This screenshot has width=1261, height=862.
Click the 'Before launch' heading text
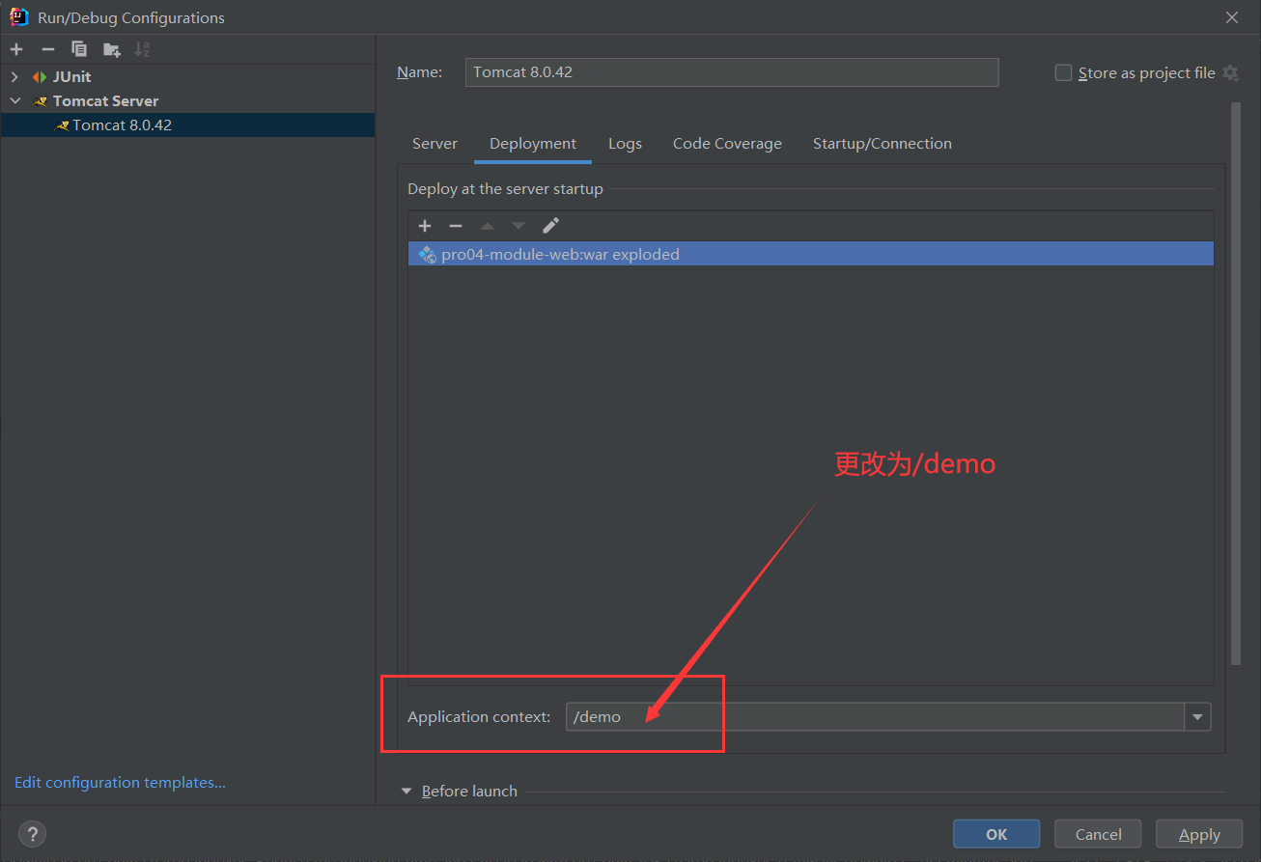pos(469,791)
